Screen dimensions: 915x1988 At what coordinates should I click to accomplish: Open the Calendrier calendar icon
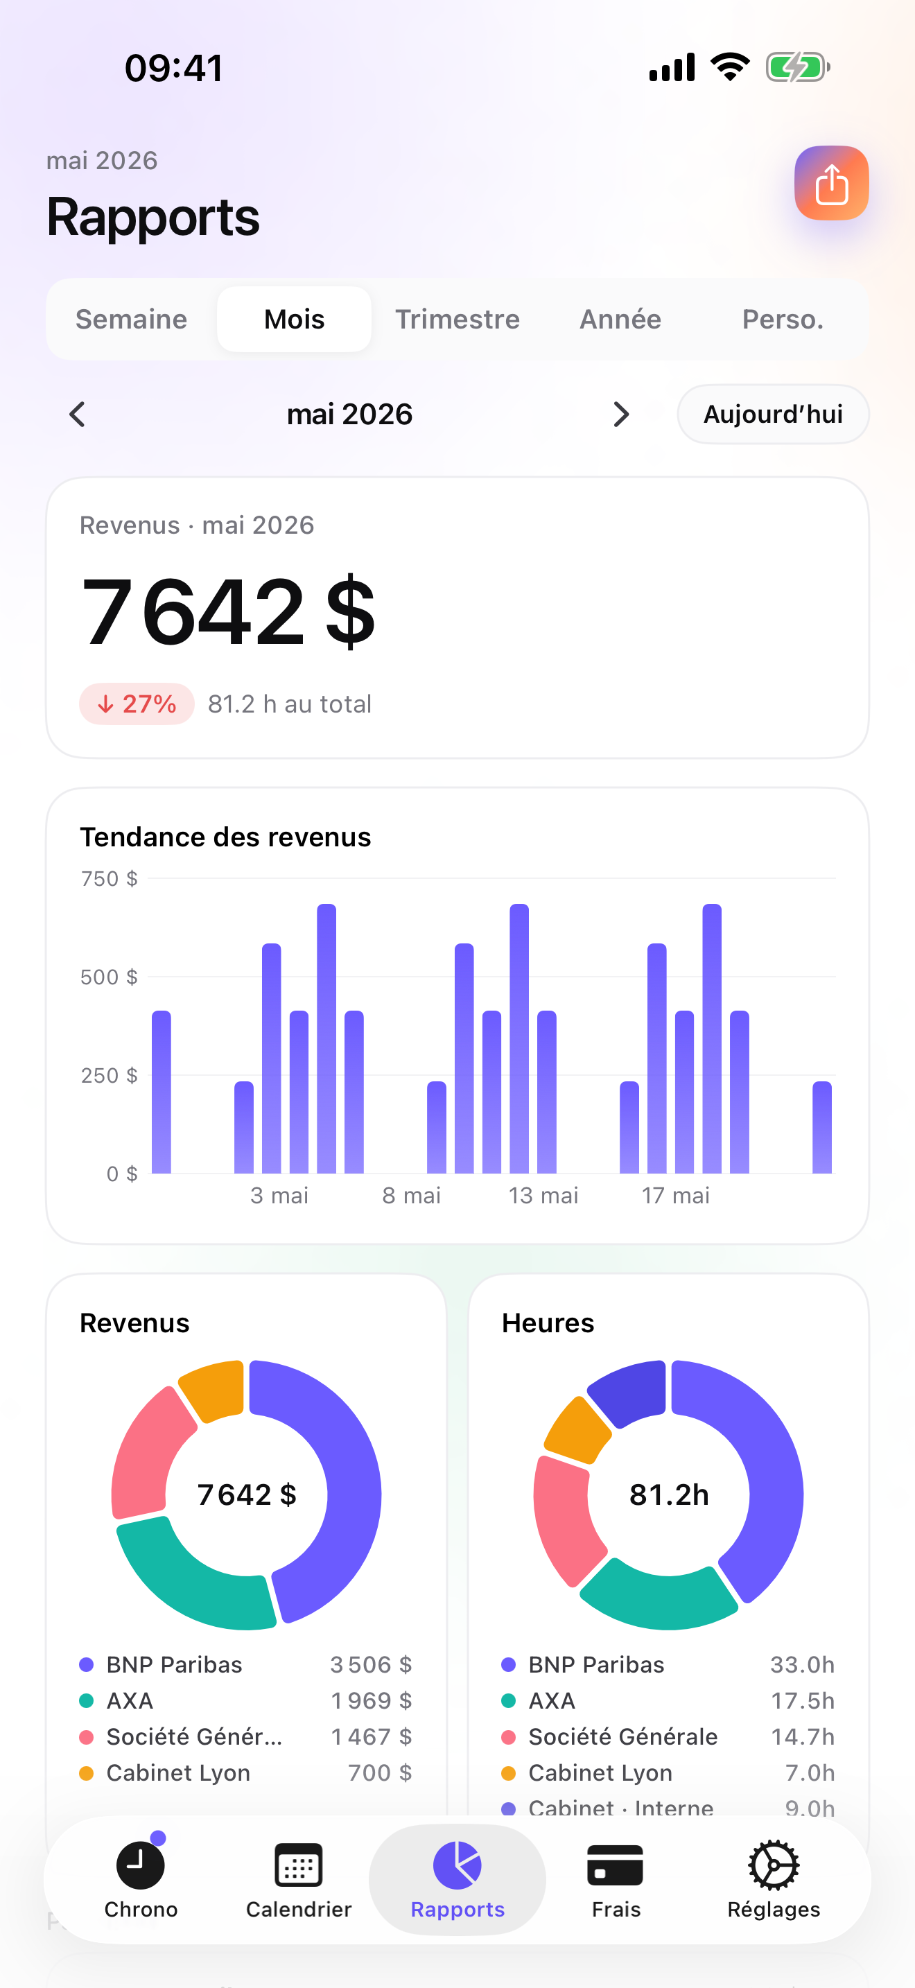tap(299, 1865)
